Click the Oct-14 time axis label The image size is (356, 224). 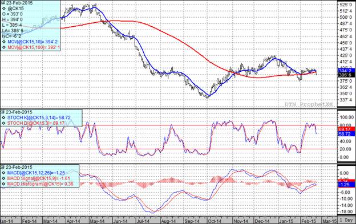coord(214,221)
